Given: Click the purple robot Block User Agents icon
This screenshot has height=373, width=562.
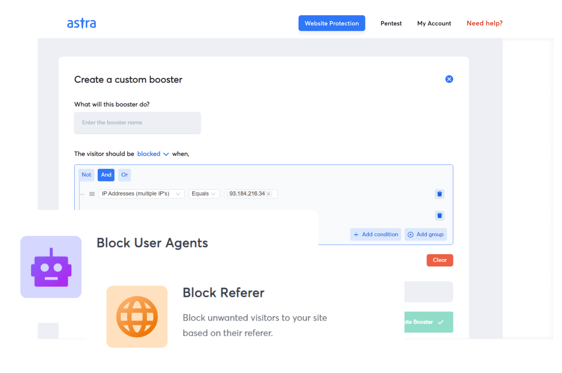Looking at the screenshot, I should click(51, 267).
